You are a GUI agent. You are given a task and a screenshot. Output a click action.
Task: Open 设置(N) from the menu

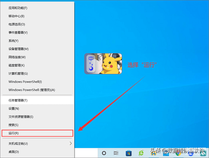[x=37, y=109]
